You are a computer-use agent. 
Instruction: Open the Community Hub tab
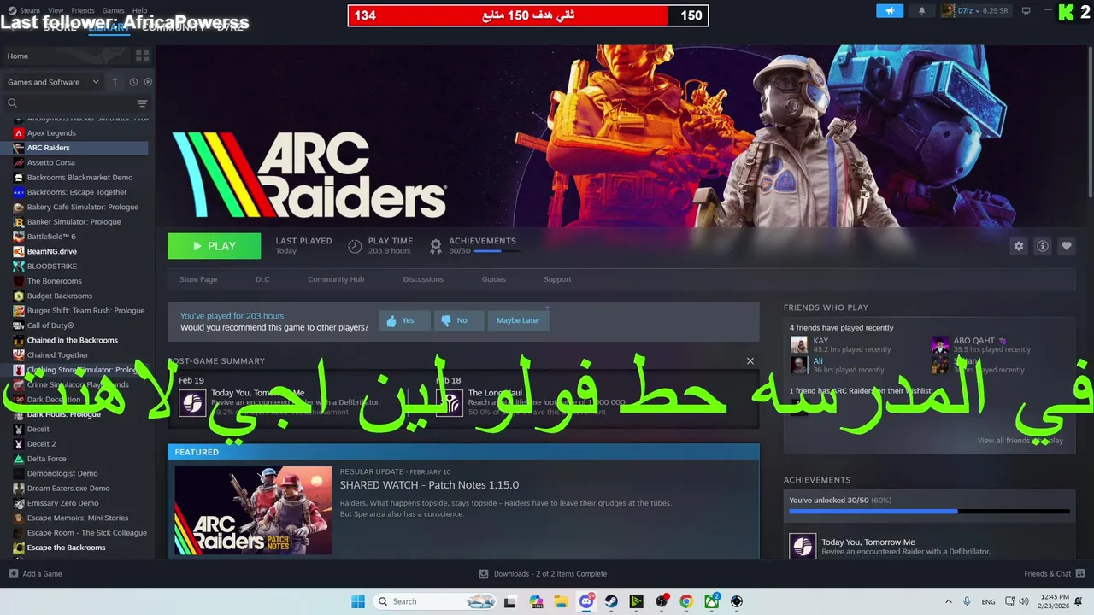click(x=336, y=279)
